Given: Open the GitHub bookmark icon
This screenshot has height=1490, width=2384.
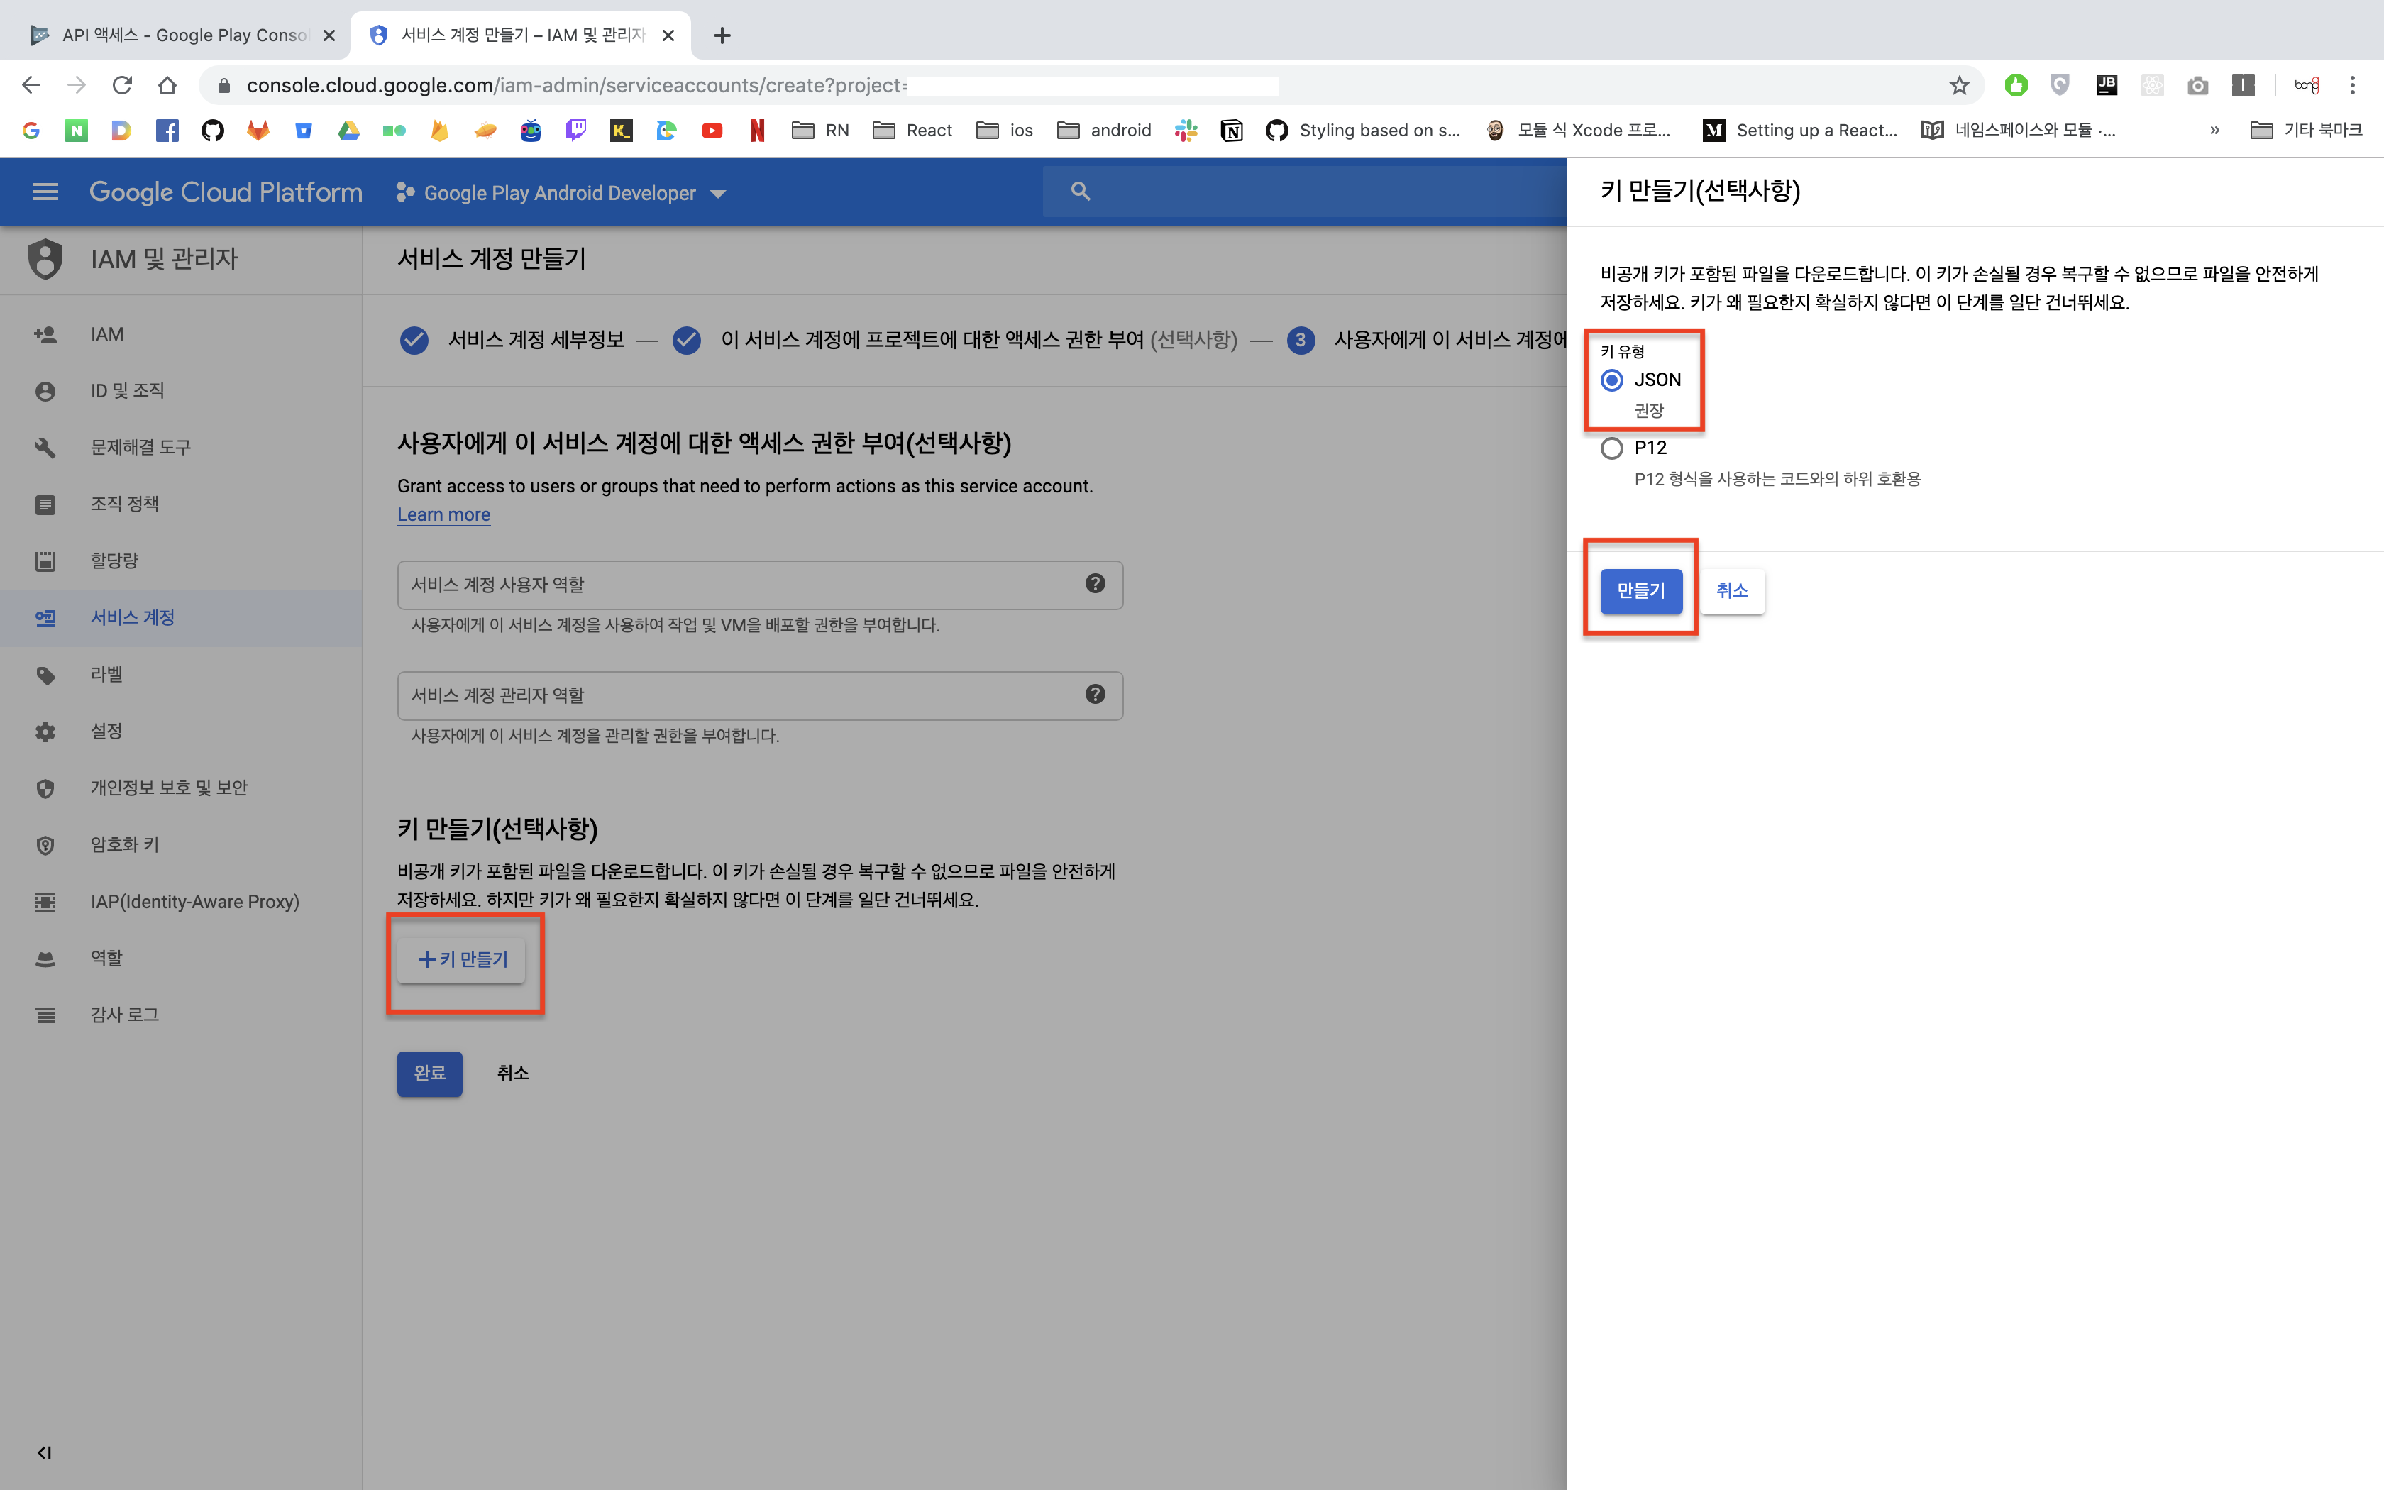Looking at the screenshot, I should [212, 130].
